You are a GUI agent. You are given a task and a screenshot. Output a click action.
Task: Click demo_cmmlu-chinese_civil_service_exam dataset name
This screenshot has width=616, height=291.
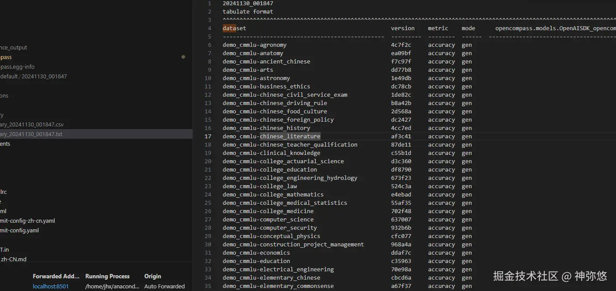[x=285, y=95]
